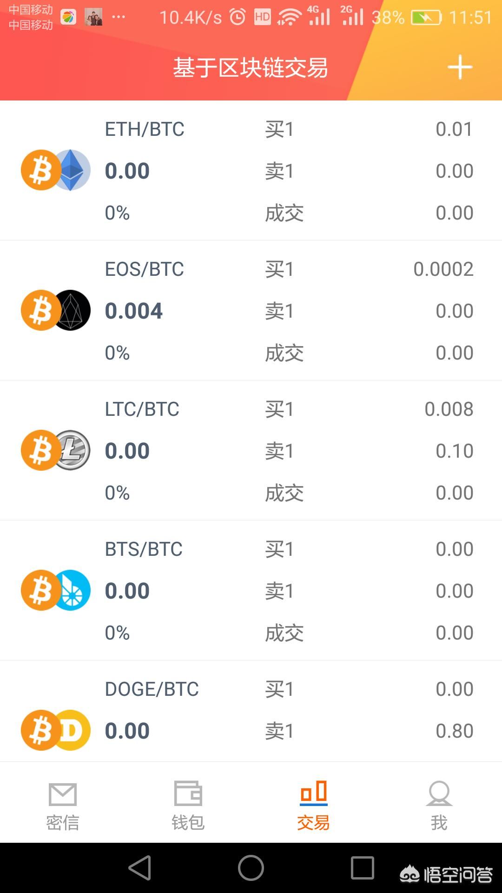
Task: Open the ETH/BTC trading pair
Action: click(x=145, y=129)
